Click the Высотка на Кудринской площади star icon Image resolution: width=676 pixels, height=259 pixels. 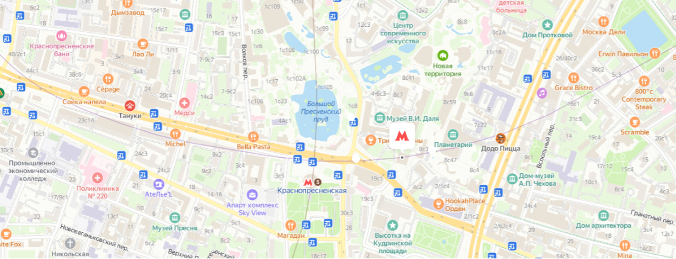pos(392,225)
